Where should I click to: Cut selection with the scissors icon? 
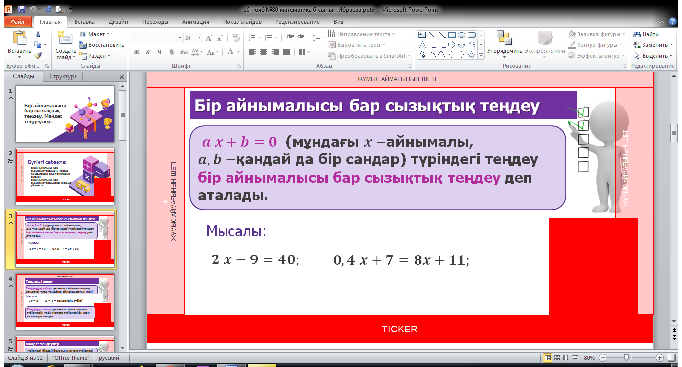coord(37,34)
